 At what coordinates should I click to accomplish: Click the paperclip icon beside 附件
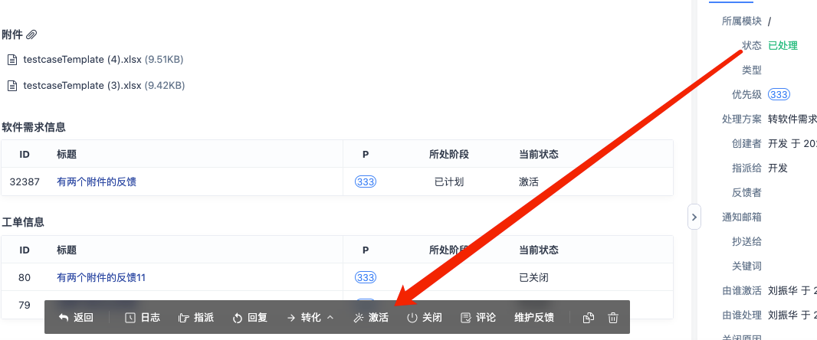[31, 34]
